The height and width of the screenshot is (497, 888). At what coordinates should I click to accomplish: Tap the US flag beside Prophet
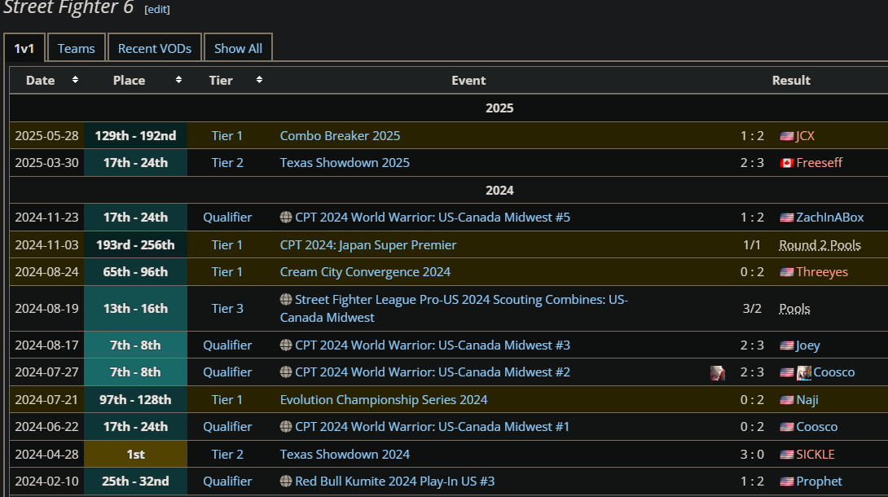[787, 482]
